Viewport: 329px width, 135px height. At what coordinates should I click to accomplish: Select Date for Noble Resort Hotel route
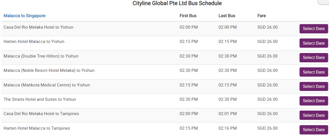pyautogui.click(x=314, y=72)
